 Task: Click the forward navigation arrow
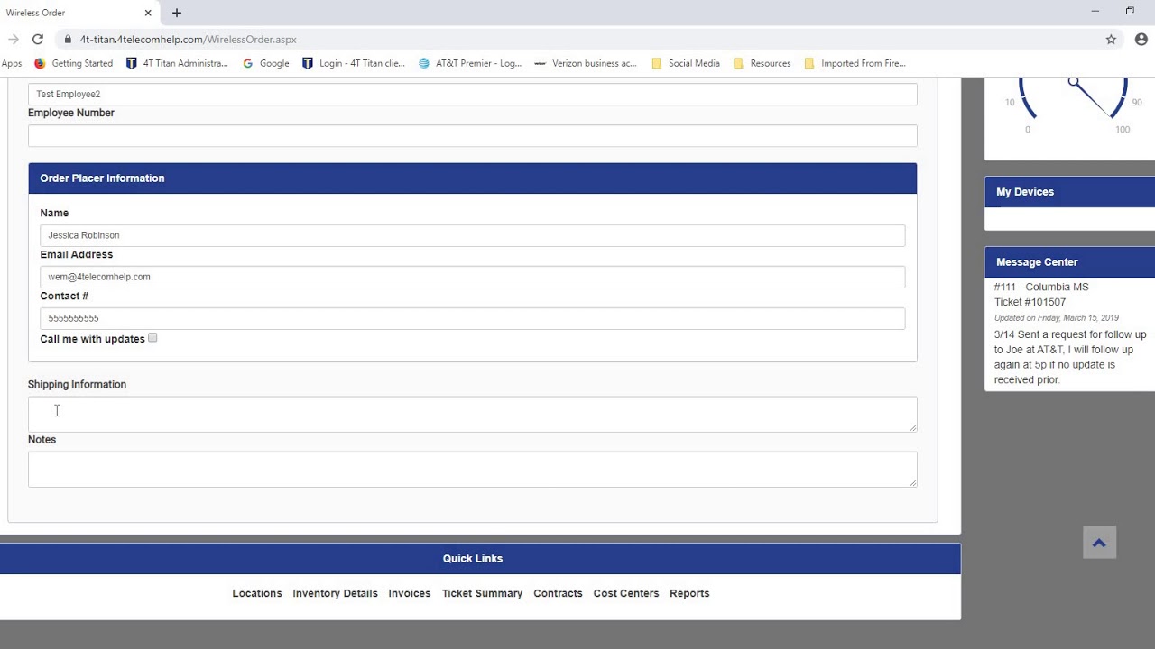coord(13,39)
